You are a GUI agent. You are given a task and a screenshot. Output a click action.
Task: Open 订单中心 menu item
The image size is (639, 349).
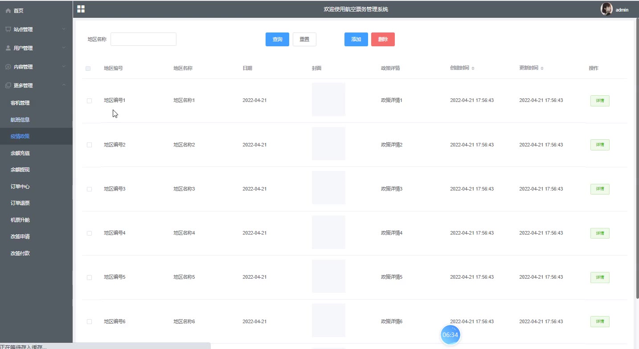pyautogui.click(x=20, y=187)
